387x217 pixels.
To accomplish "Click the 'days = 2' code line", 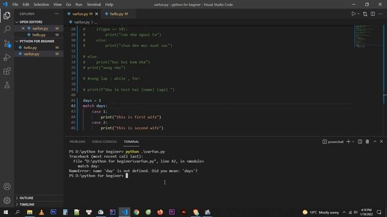I will click(92, 101).
